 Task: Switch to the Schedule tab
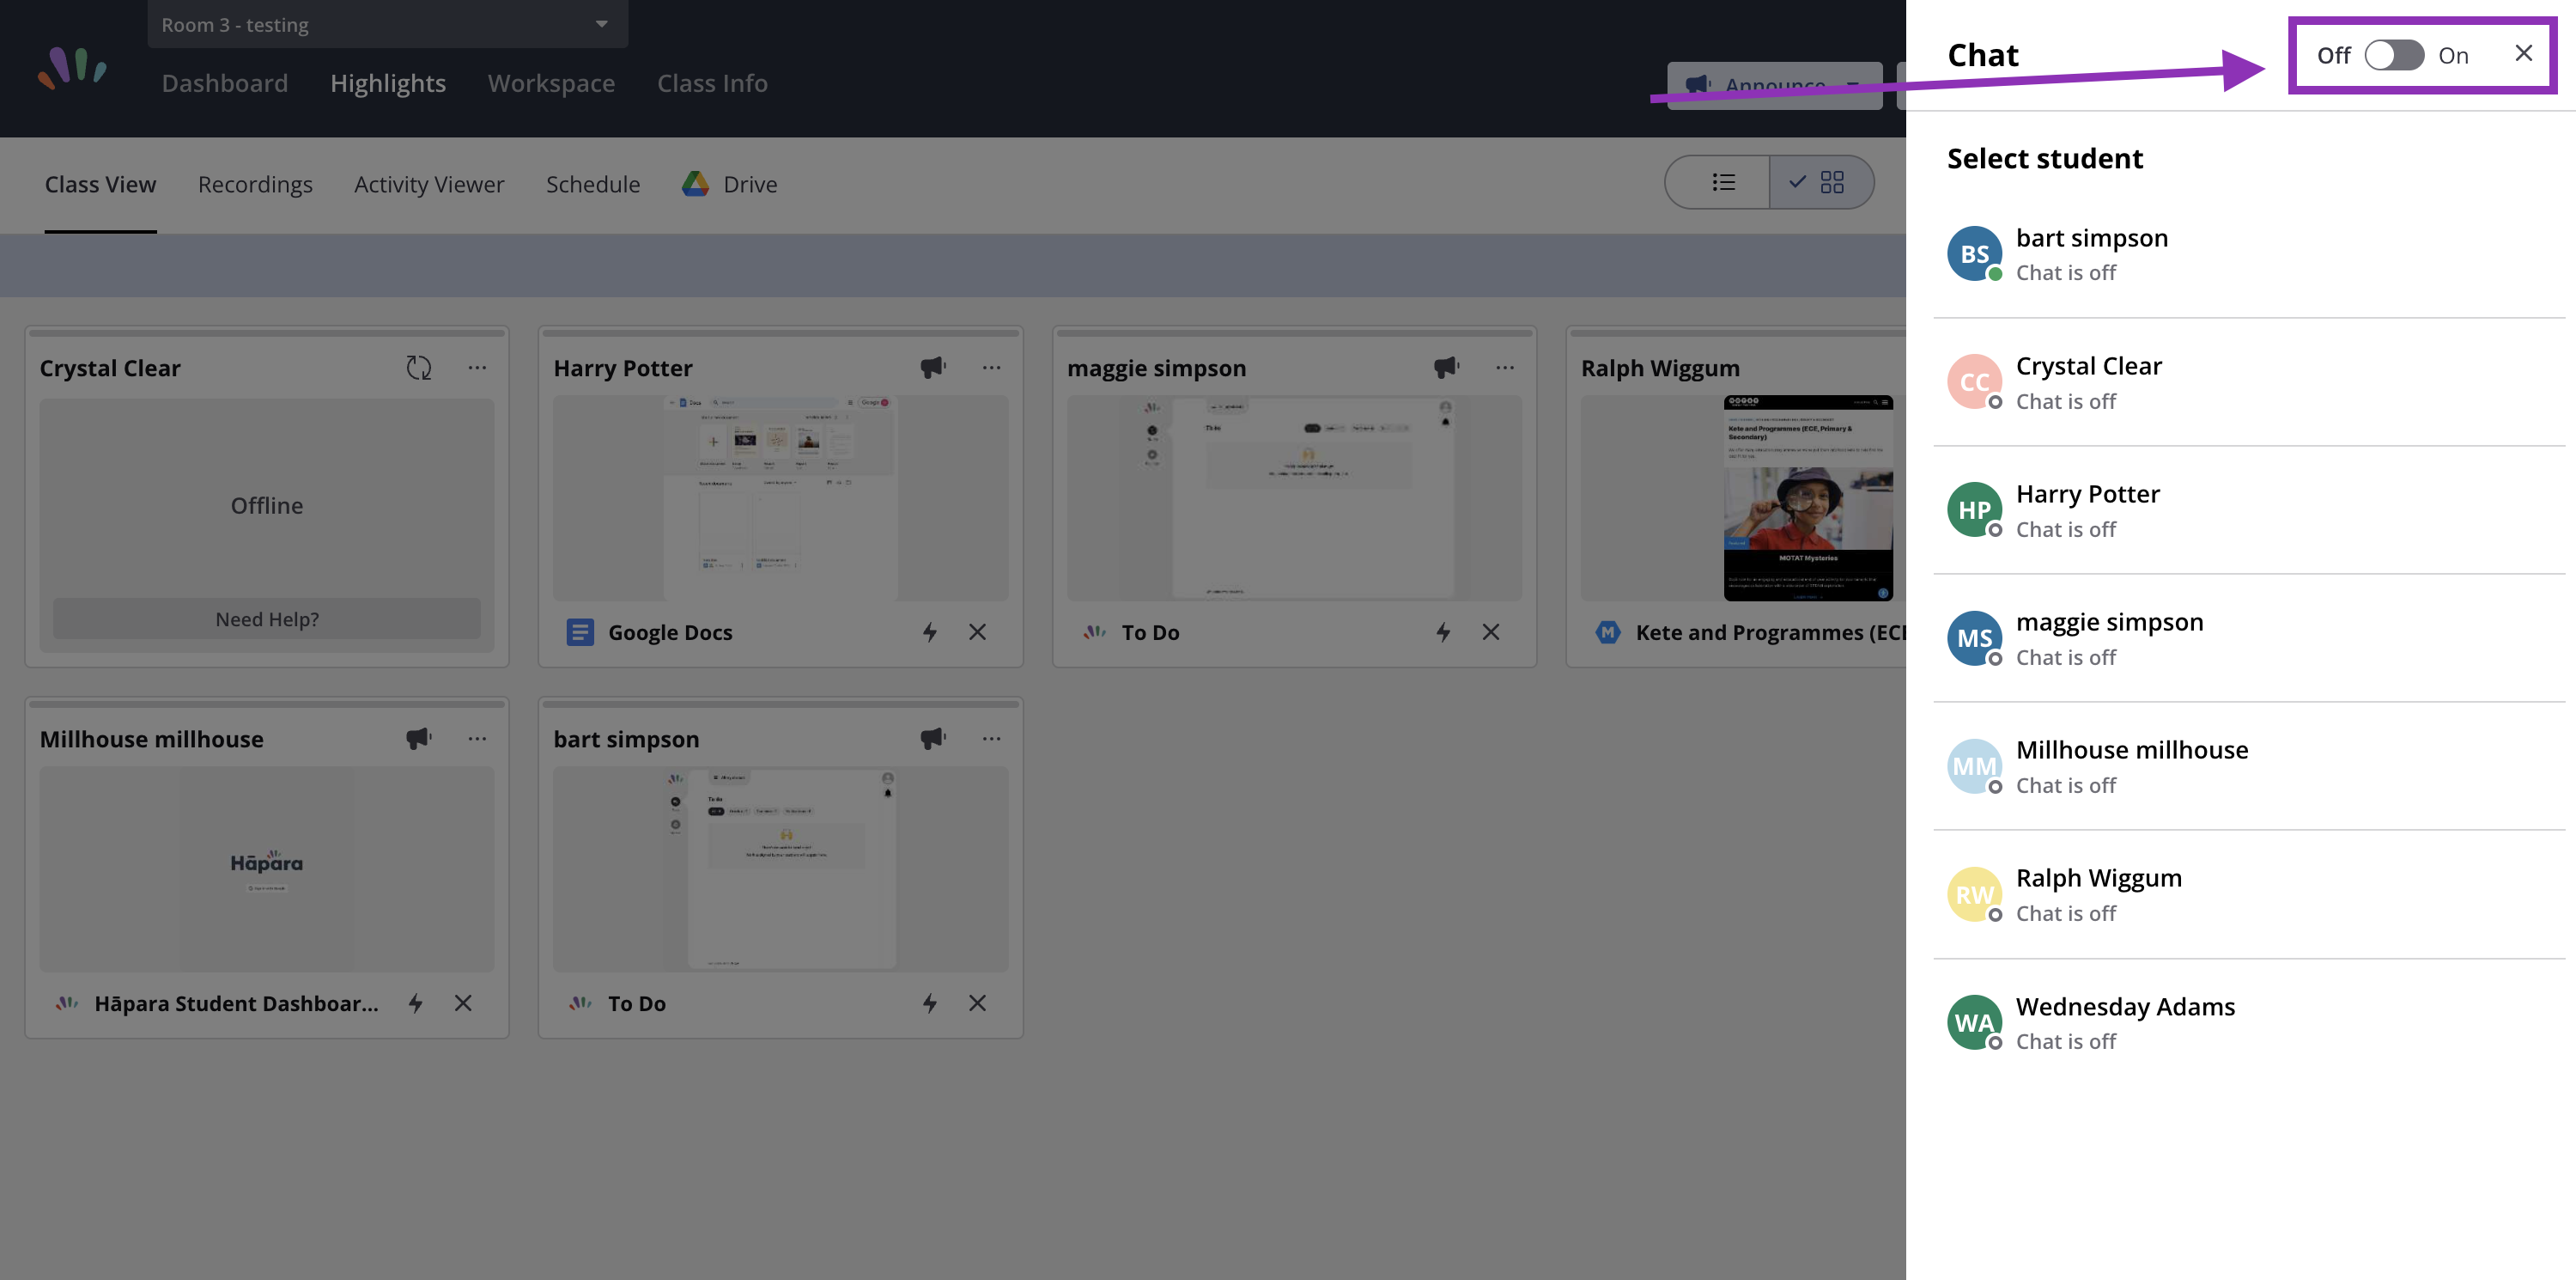[593, 184]
